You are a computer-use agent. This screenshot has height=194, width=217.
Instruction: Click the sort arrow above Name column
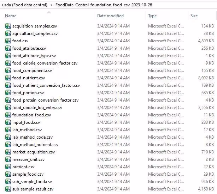49,12
